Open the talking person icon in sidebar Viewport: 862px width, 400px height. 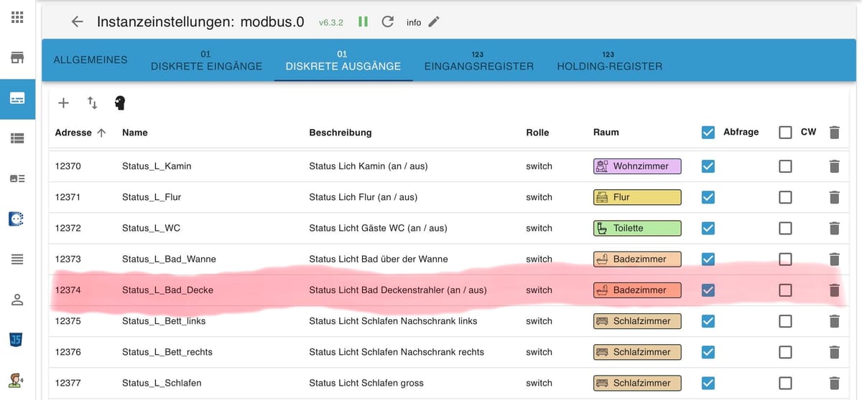pos(17,379)
